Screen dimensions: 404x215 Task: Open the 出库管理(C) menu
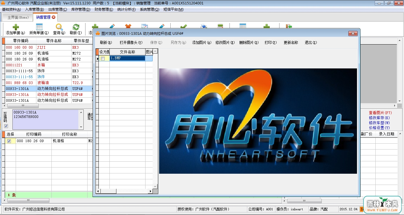tap(57, 9)
